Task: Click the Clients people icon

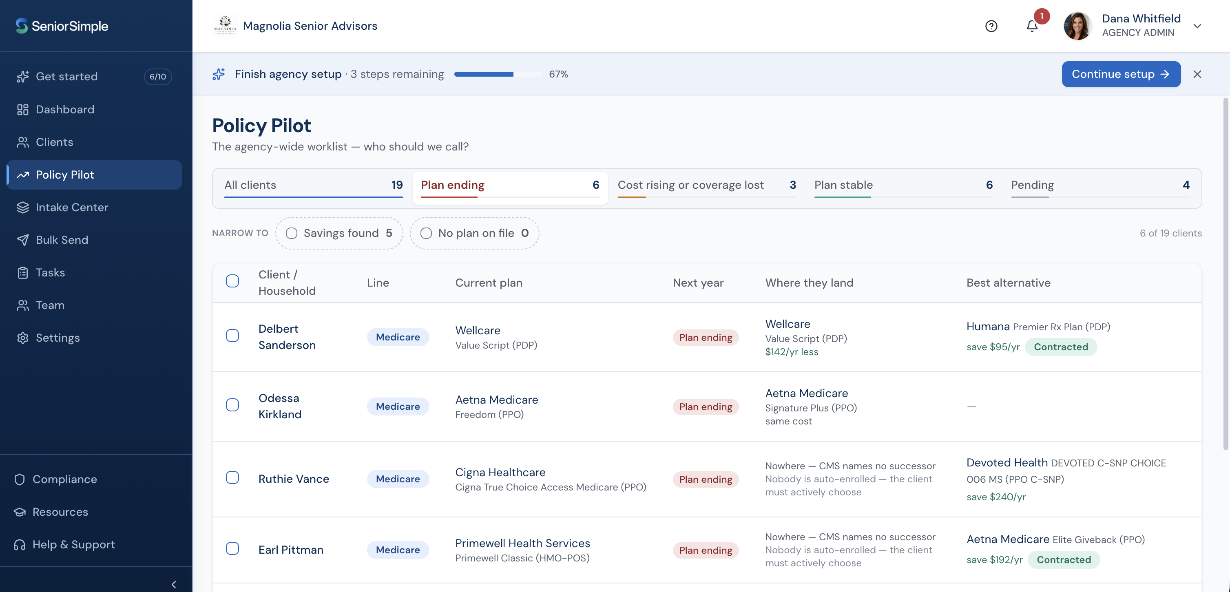Action: [22, 142]
